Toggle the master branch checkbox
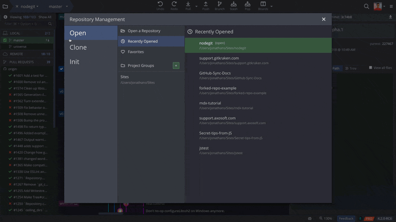The height and width of the screenshot is (222, 396). tap(5, 40)
